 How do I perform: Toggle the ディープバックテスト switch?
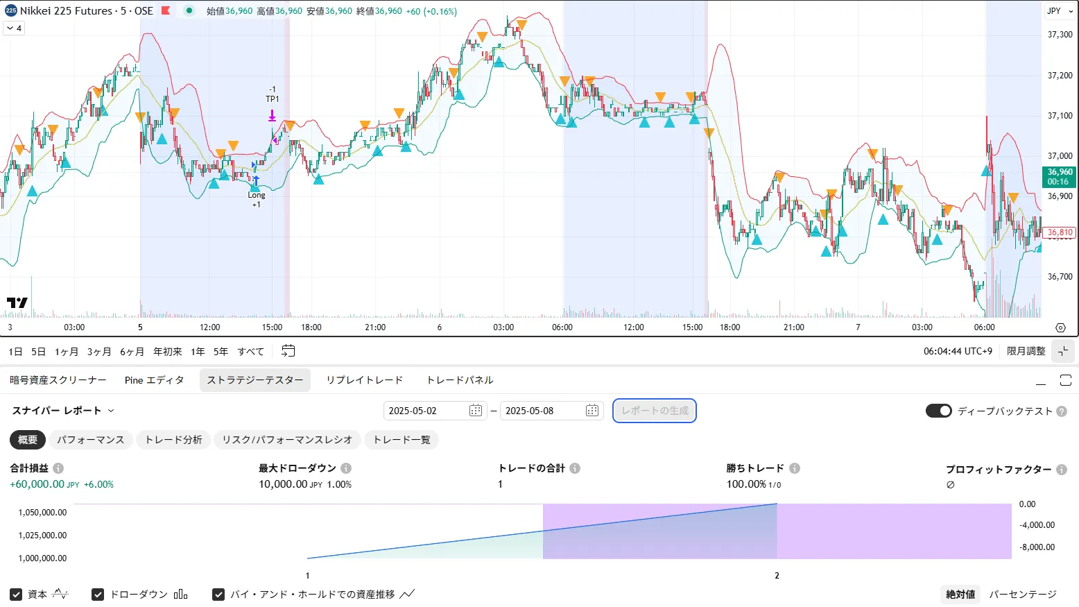pyautogui.click(x=938, y=411)
